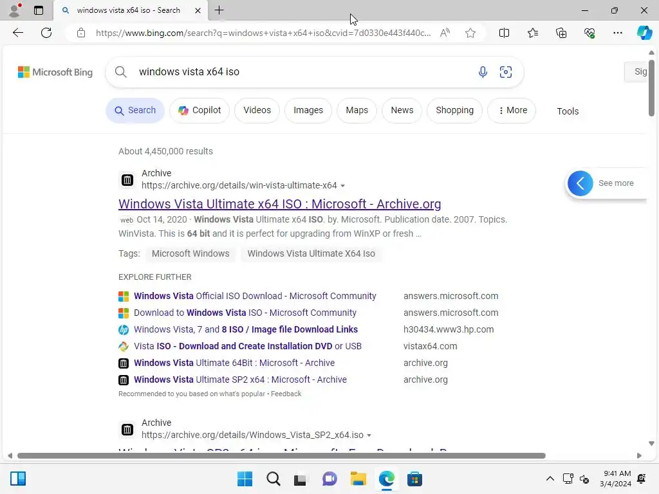The image size is (659, 494).
Task: Open the browser profile icon
Action: coord(15,10)
